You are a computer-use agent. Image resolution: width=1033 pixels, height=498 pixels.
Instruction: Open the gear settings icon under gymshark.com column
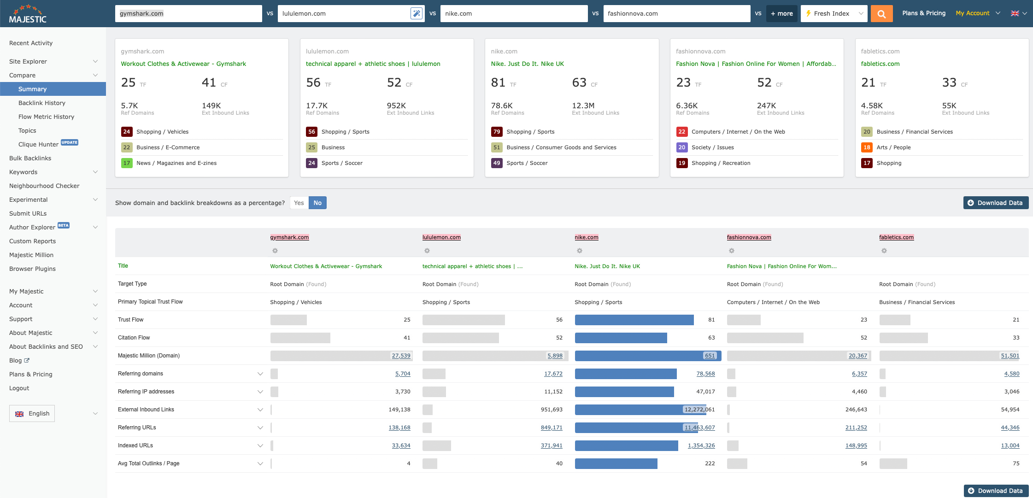[x=275, y=251]
